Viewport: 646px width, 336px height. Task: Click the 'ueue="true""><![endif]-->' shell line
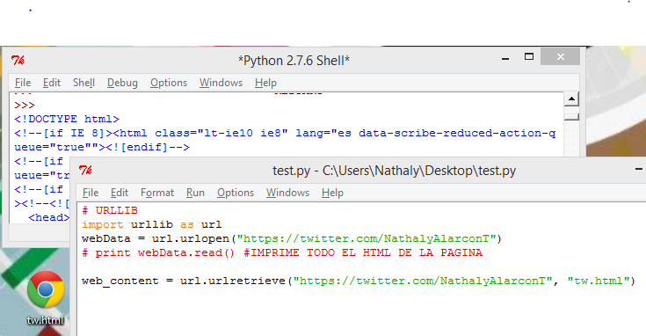pyautogui.click(x=102, y=147)
